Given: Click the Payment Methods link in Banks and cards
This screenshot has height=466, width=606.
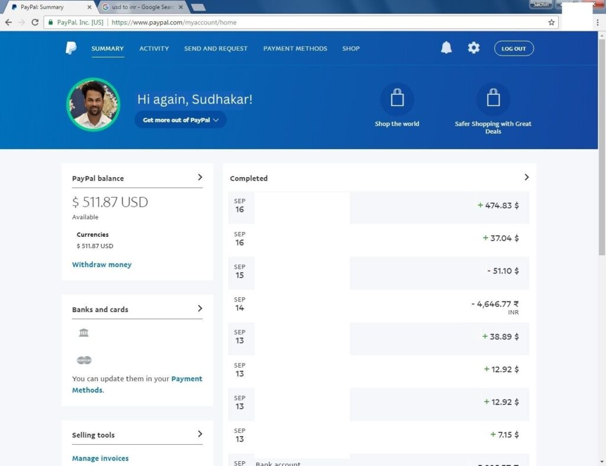Looking at the screenshot, I should tap(186, 378).
